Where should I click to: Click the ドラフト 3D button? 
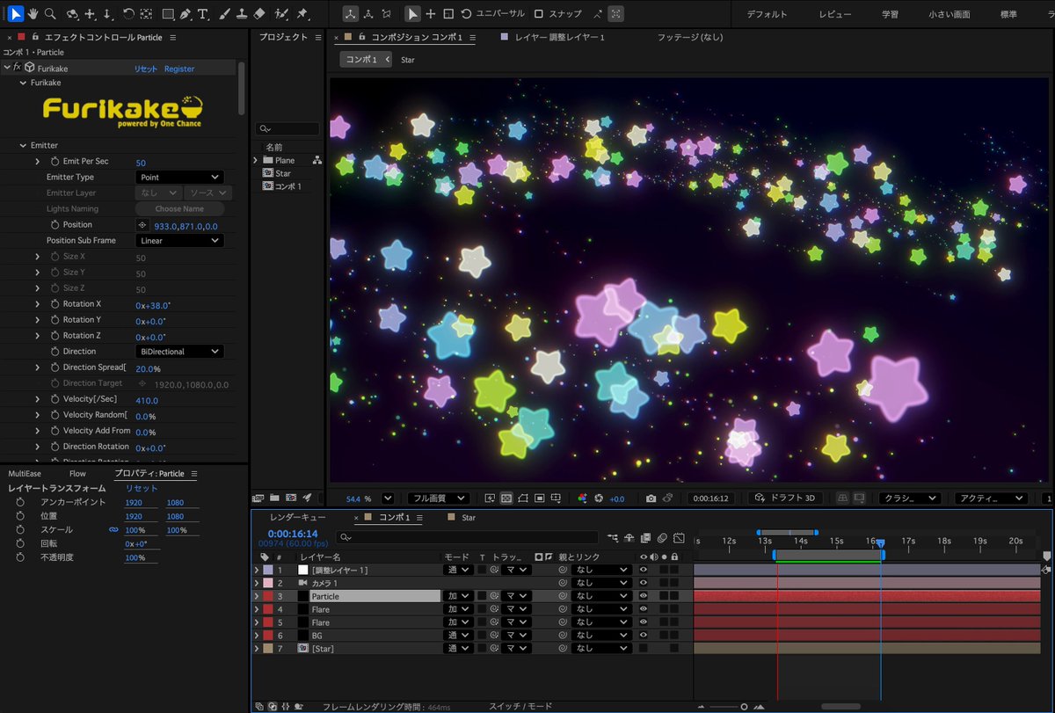[784, 498]
